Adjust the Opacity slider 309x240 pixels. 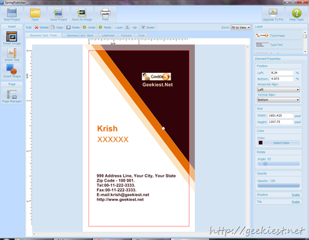pyautogui.click(x=279, y=186)
